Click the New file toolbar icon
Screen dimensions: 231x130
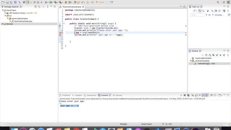[x=3, y=2]
